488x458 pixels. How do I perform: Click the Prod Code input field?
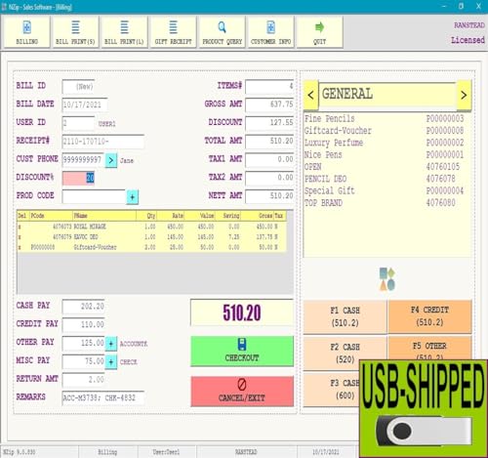coord(94,196)
